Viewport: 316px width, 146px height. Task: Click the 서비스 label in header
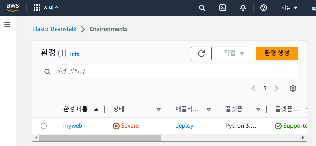pyautogui.click(x=51, y=8)
